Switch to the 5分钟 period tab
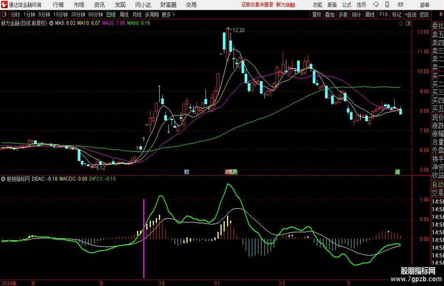This screenshot has width=444, height=286. [x=44, y=15]
